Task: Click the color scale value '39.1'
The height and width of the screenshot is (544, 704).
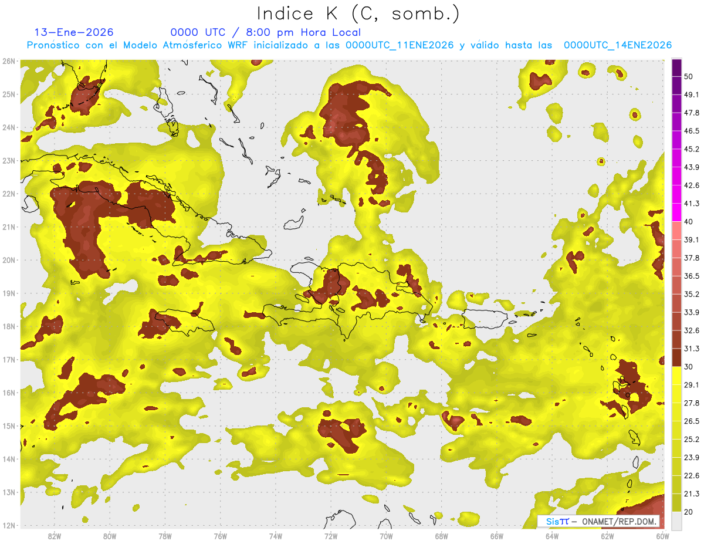Action: tap(692, 239)
